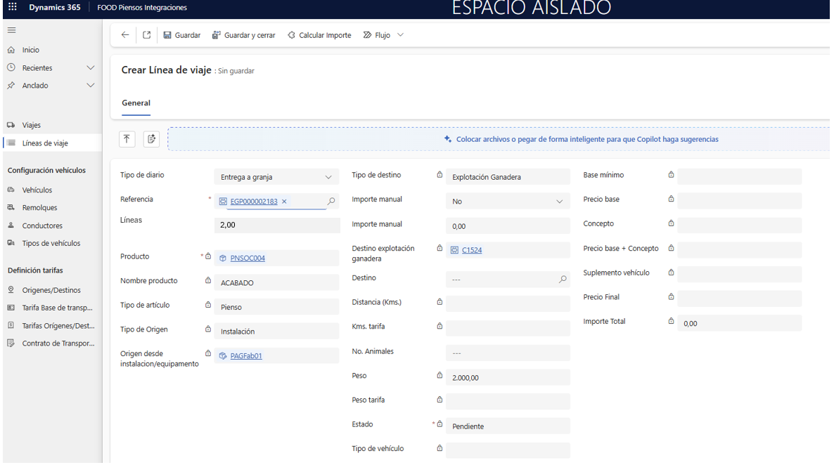The width and height of the screenshot is (834, 465).
Task: Click the Calcular Importe button
Action: (319, 35)
